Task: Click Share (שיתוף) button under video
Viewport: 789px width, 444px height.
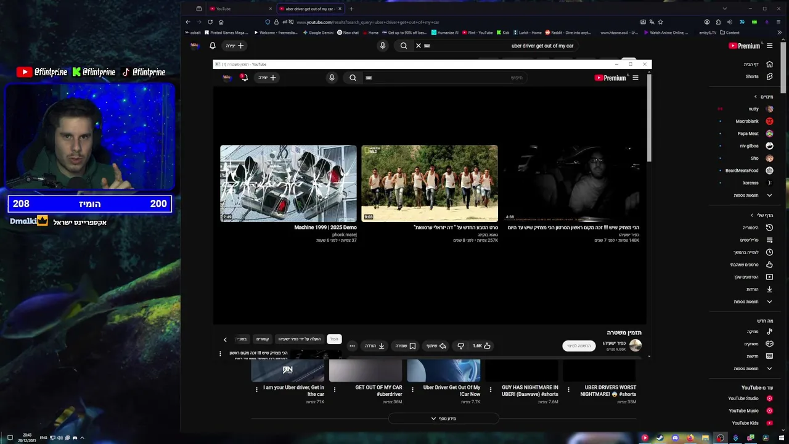Action: pyautogui.click(x=436, y=346)
